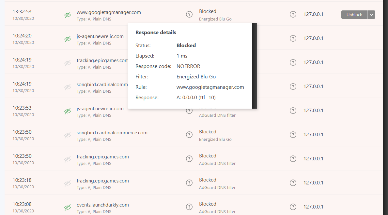The image size is (388, 215).
Task: Open client info icon on the 10:23:53 row
Action: pos(293,111)
